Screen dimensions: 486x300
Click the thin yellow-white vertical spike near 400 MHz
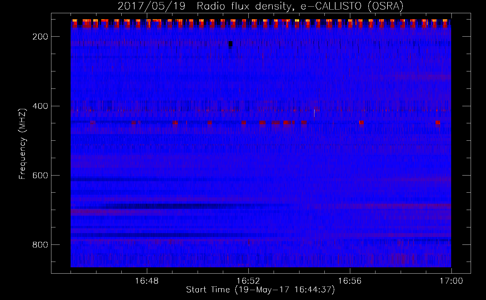[314, 113]
